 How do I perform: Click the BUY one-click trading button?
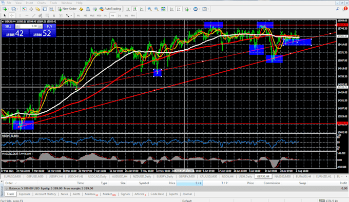49,26
